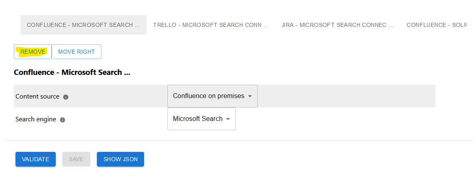Click the info icon beside Search engine
The width and height of the screenshot is (473, 195).
(62, 120)
